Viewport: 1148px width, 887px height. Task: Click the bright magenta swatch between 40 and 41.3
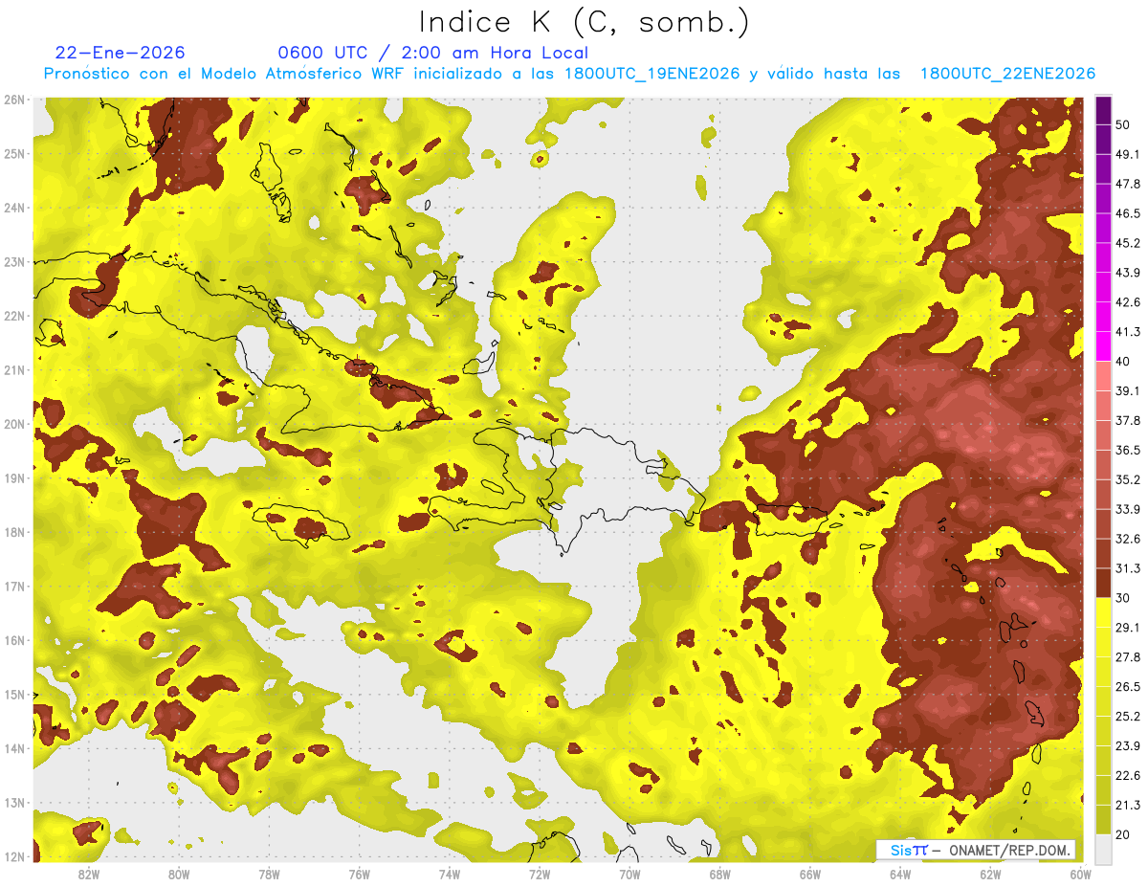(1104, 345)
